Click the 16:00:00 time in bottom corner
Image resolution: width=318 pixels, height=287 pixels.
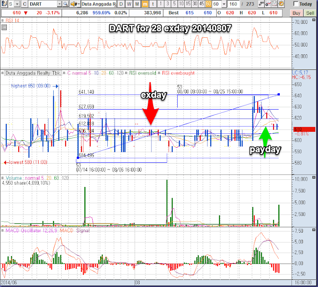(303, 283)
